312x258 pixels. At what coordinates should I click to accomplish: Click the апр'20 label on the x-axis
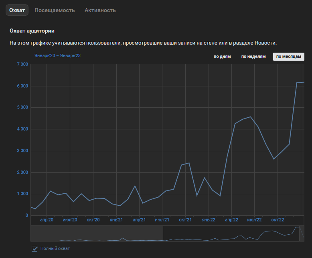47,220
